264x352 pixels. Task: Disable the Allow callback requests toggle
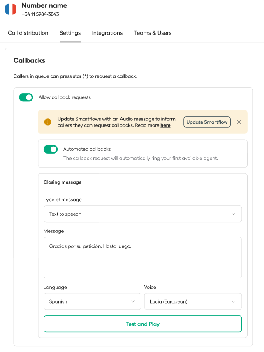26,97
